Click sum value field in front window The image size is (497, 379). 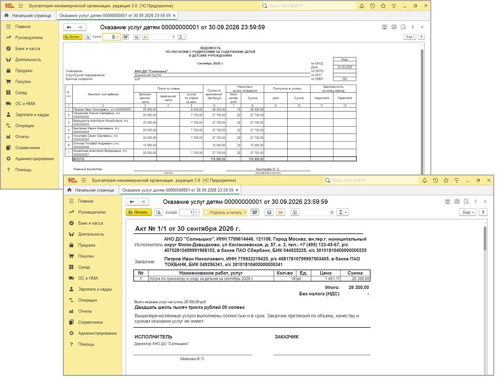[318, 213]
